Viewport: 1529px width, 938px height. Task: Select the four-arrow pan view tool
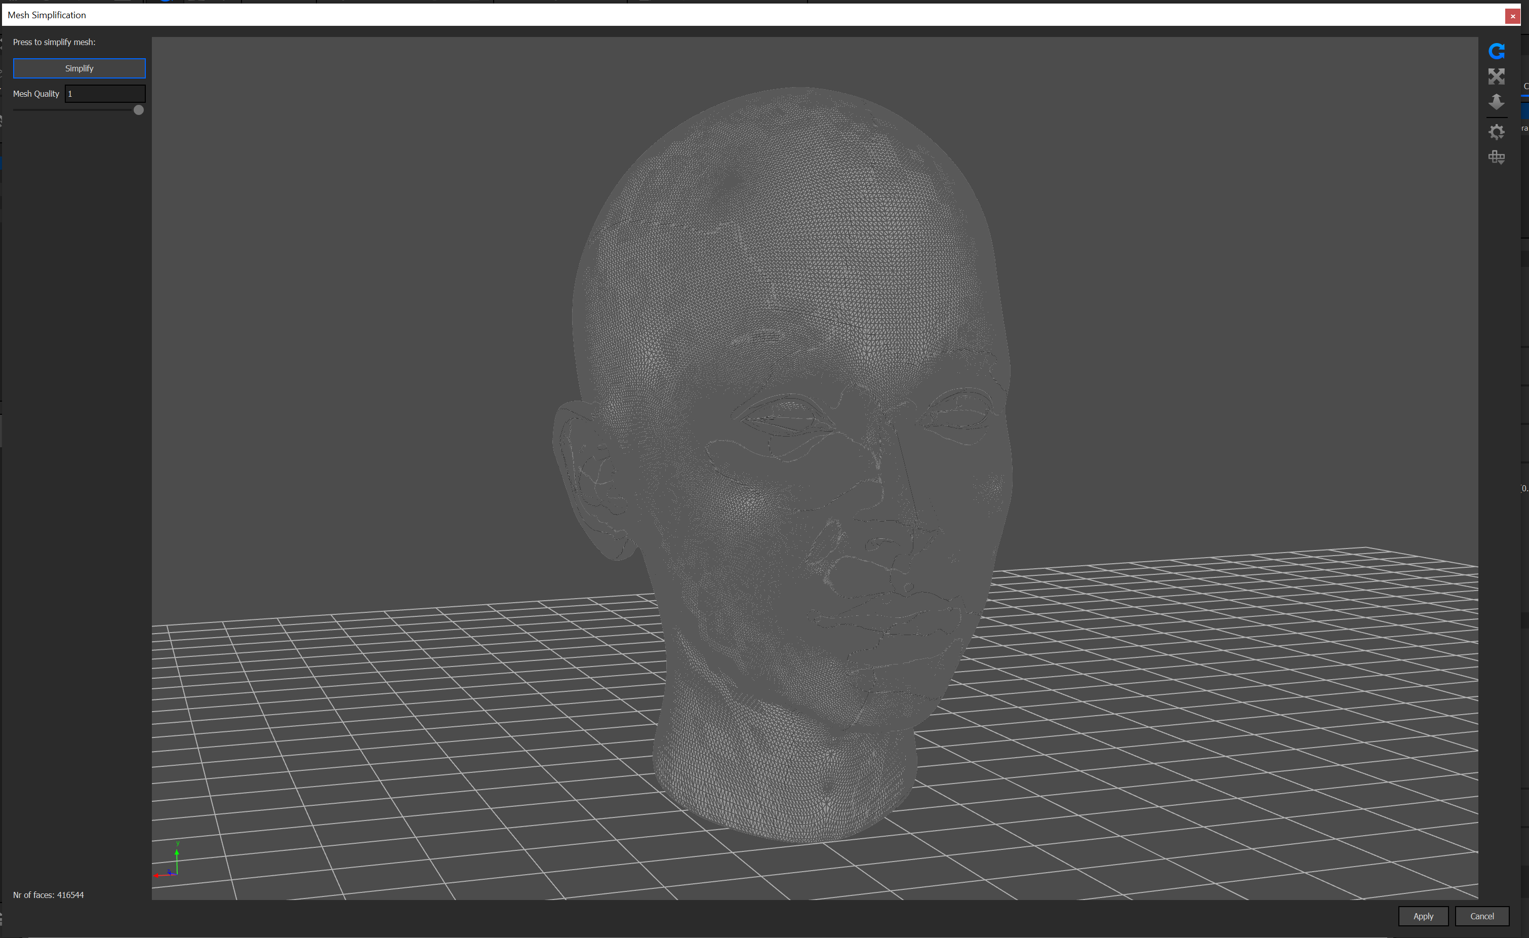pos(1496,76)
